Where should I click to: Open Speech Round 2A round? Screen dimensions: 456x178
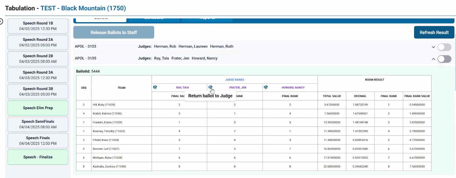[38, 42]
